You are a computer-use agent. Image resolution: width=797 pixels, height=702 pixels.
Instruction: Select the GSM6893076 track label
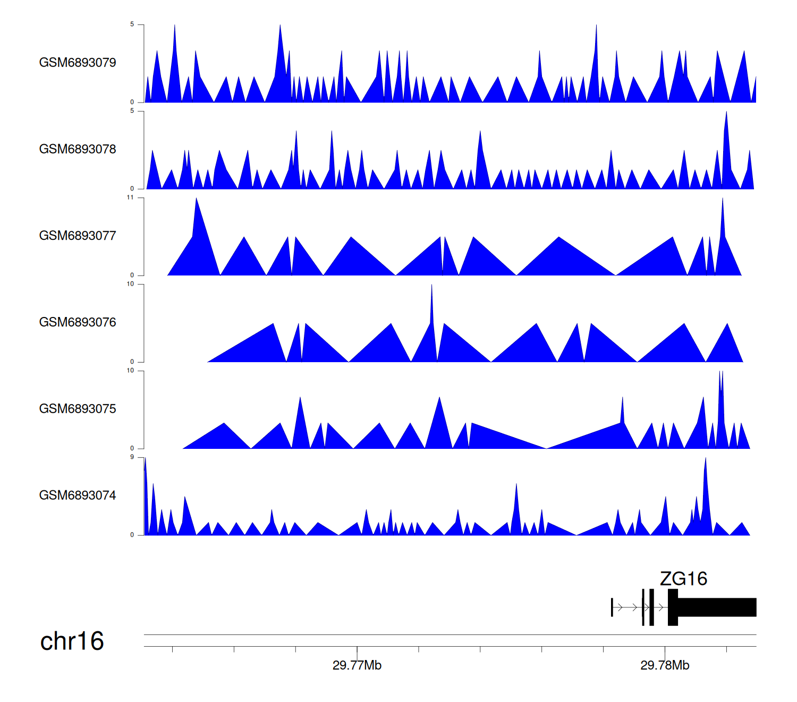[x=78, y=322]
